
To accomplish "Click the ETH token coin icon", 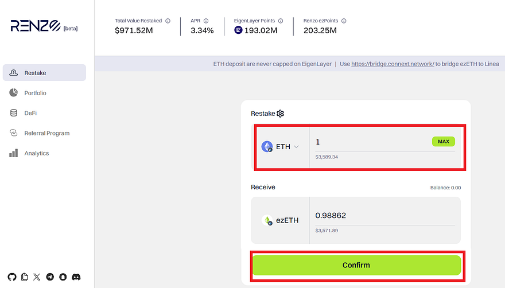I will (x=267, y=146).
